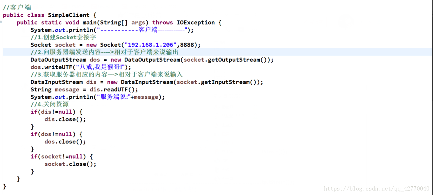Click the statement 'dos.close();'
The image size is (433, 195).
tap(65, 142)
